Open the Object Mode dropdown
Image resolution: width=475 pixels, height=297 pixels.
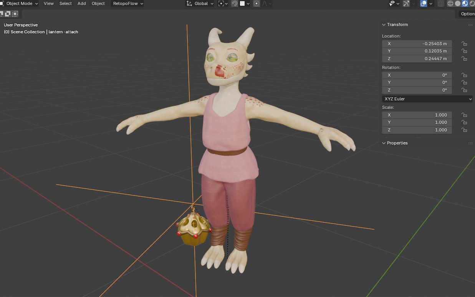[x=20, y=3]
